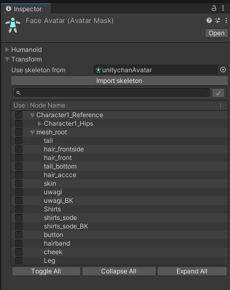Click Import skeleton button

click(119, 81)
